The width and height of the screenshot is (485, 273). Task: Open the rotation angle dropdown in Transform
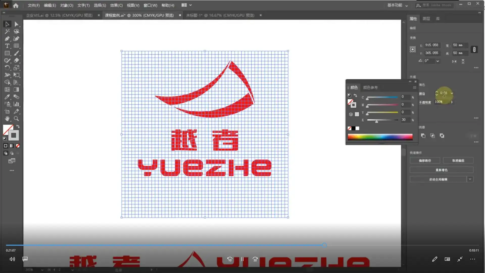click(x=438, y=61)
